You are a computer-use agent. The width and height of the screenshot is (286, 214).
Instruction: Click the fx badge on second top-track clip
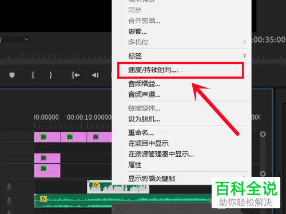click(70, 137)
